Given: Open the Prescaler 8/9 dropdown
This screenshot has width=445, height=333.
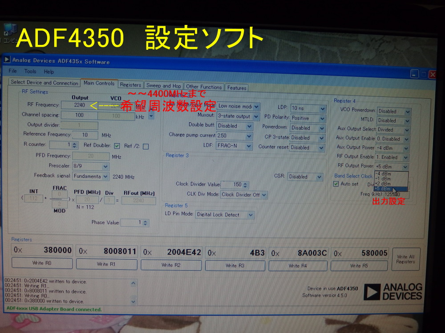Looking at the screenshot, I should click(105, 166).
